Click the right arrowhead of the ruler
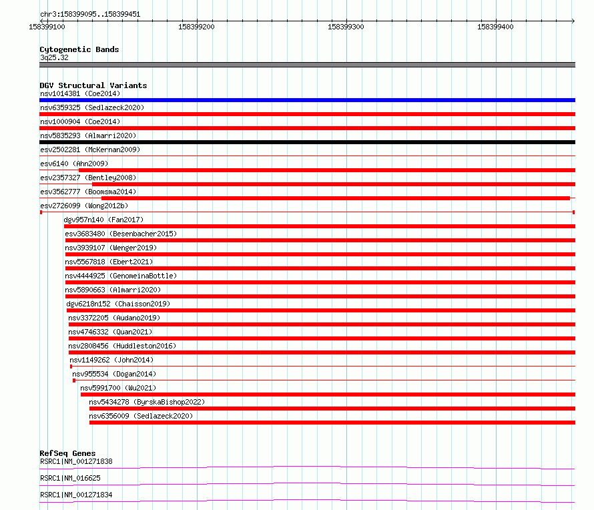 coord(573,21)
